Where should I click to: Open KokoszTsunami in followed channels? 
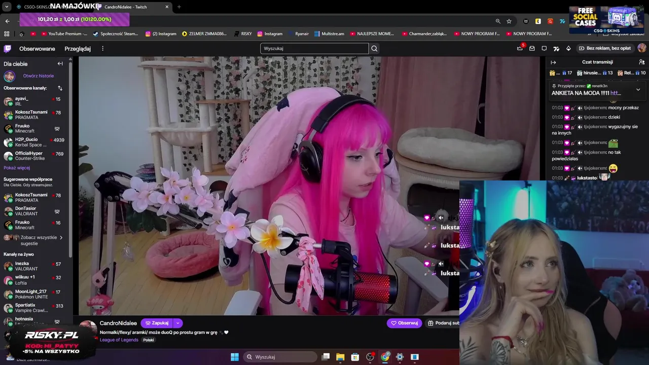tap(33, 115)
